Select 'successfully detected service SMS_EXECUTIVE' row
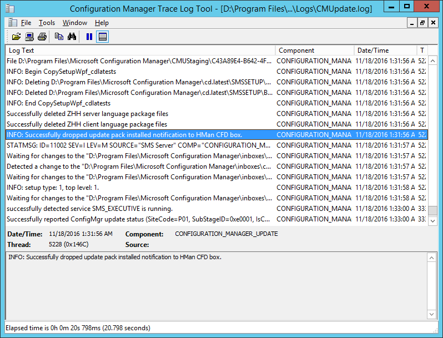Screen dimensions: 443x338 [x=217, y=209]
